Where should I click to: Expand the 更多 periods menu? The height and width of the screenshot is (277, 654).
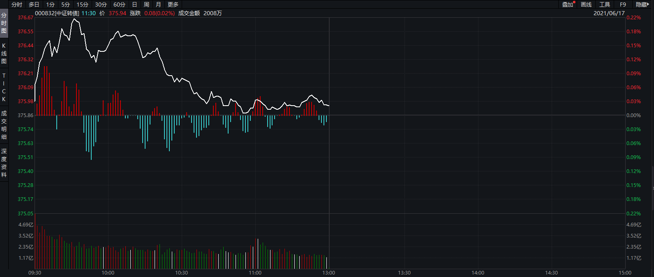173,5
